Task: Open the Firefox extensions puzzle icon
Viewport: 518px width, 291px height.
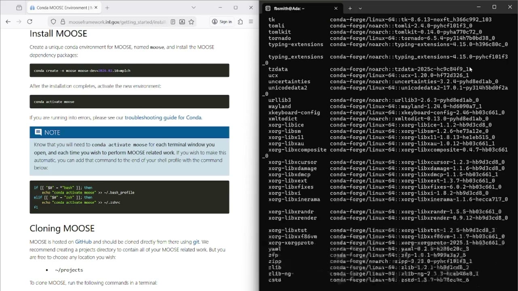Action: 240,22
